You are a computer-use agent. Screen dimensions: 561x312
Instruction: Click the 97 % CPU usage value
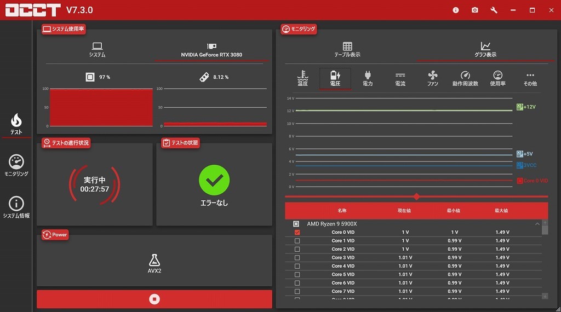(x=105, y=77)
